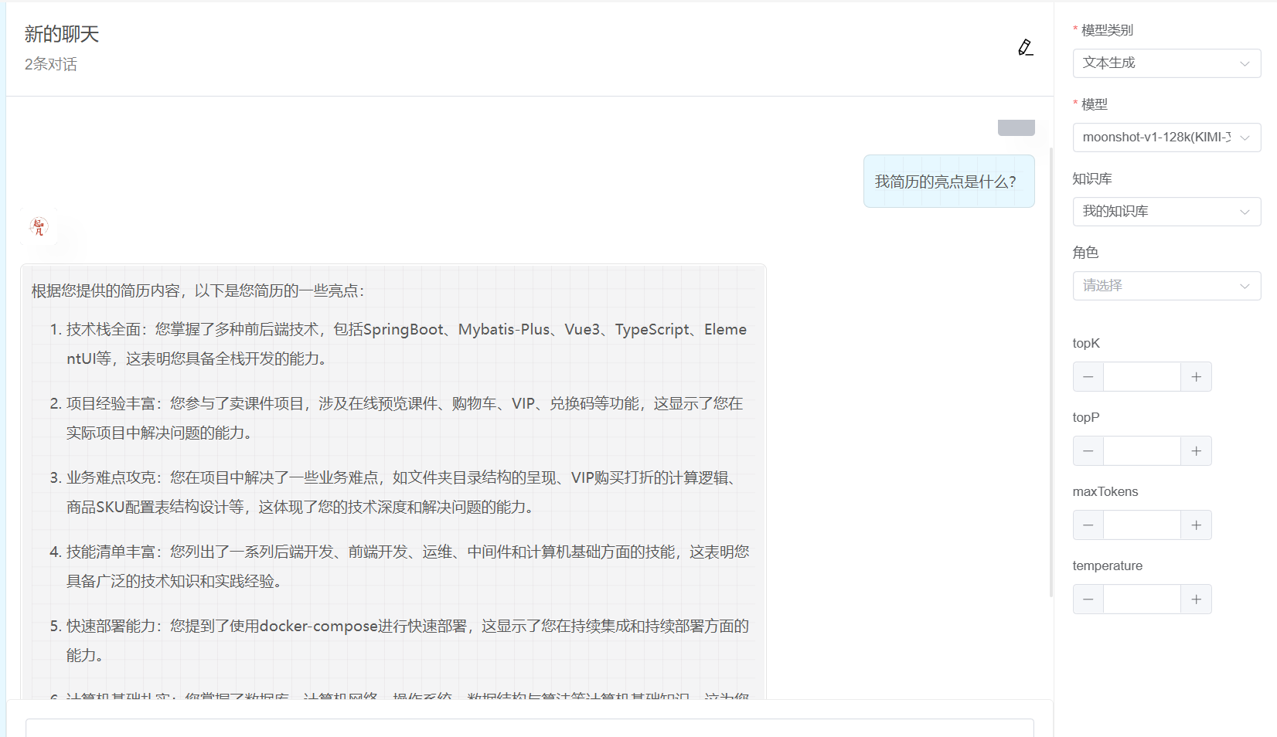Click the maxTokens value input field

coord(1142,525)
